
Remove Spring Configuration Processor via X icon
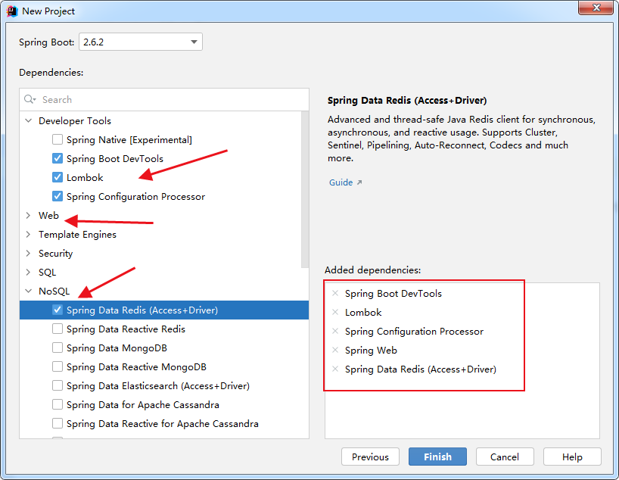click(x=335, y=331)
